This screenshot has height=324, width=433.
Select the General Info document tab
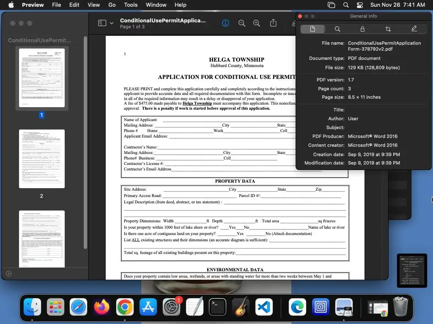(x=312, y=29)
